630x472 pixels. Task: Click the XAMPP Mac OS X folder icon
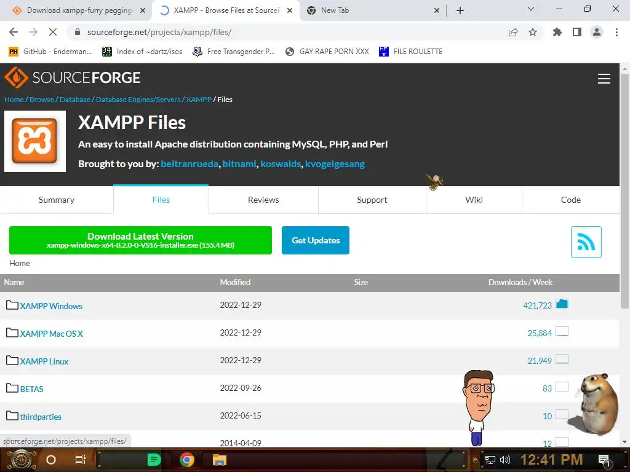12,332
